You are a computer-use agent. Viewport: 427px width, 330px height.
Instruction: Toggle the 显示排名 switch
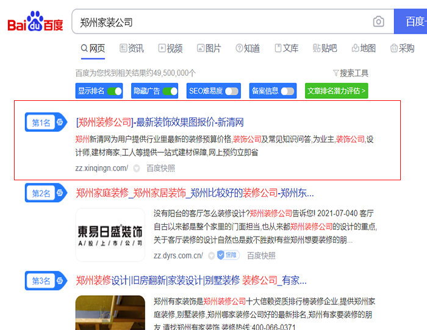[115, 91]
